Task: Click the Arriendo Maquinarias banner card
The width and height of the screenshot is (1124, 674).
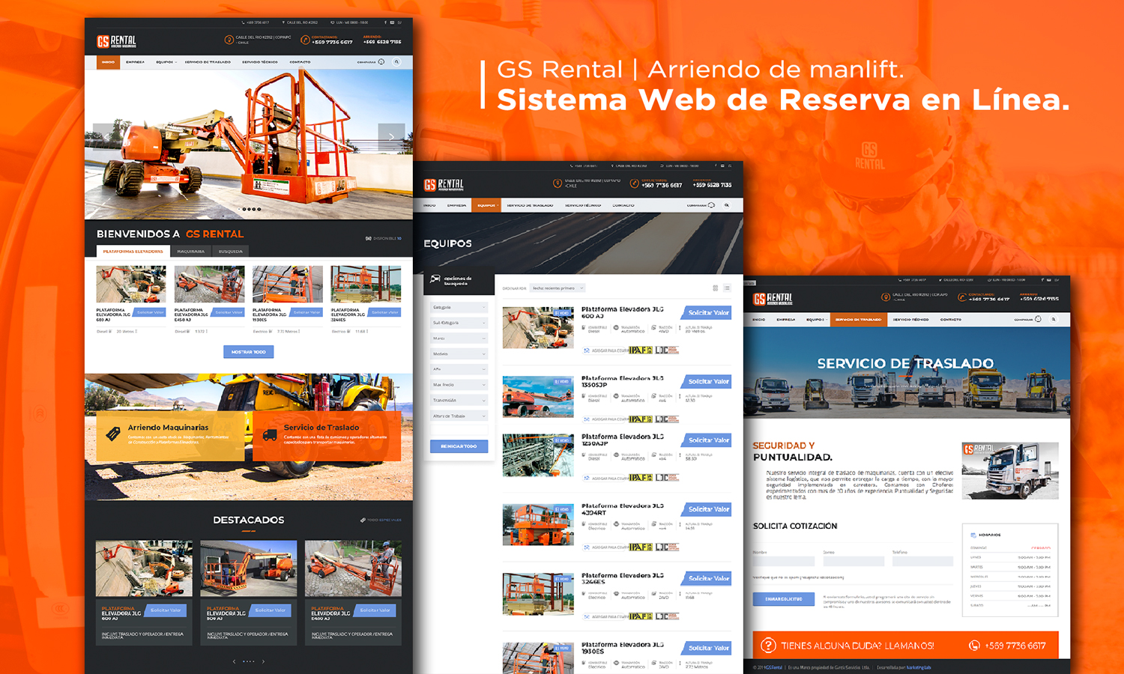Action: pyautogui.click(x=170, y=436)
